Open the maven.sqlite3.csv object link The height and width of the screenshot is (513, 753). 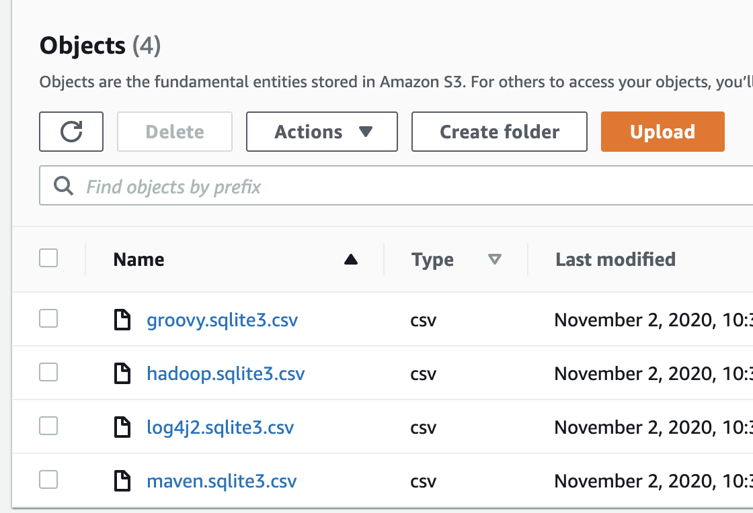(x=221, y=481)
